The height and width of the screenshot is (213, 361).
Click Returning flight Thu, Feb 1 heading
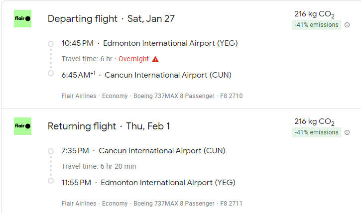109,126
